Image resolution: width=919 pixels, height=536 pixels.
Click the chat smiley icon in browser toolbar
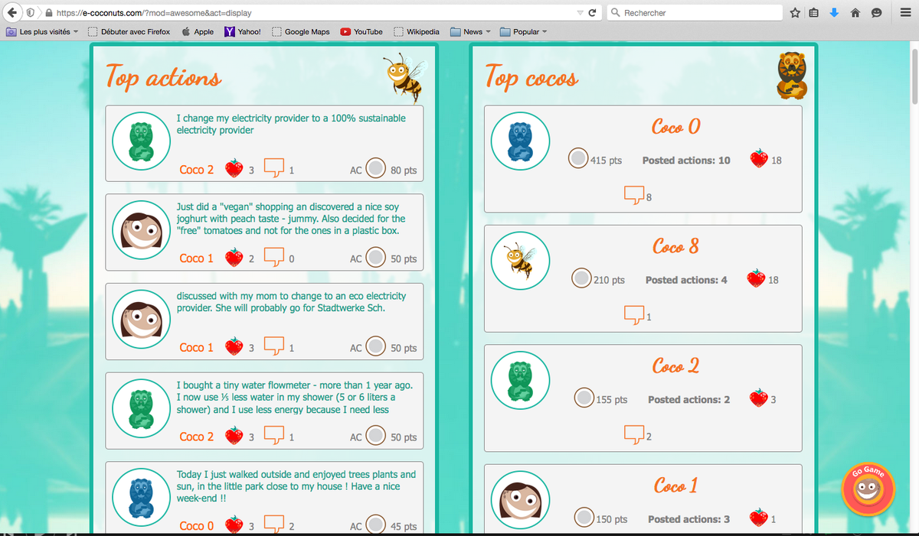(876, 13)
